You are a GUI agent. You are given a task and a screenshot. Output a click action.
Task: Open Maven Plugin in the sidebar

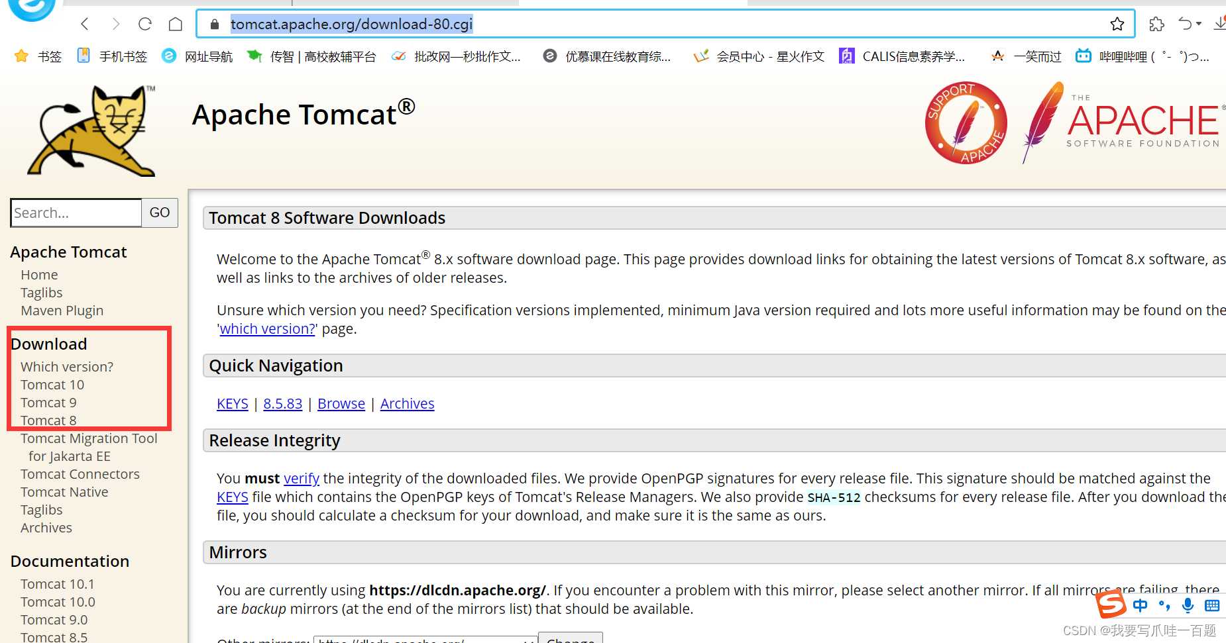tap(62, 311)
